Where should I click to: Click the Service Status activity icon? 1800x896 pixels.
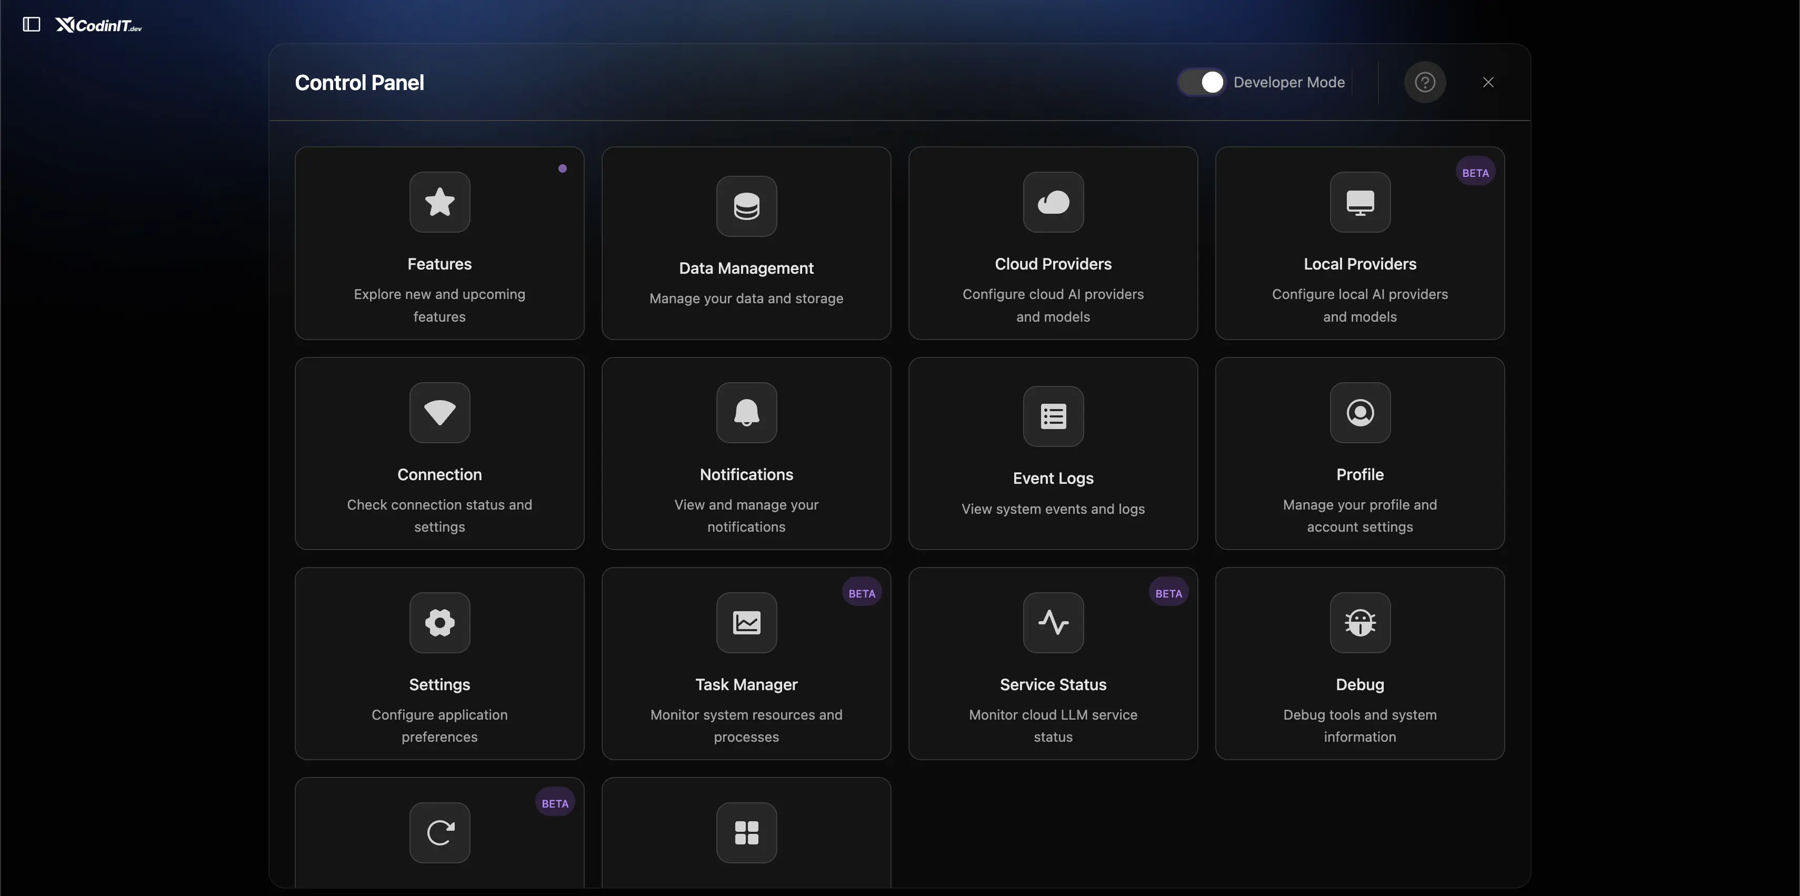[1053, 623]
